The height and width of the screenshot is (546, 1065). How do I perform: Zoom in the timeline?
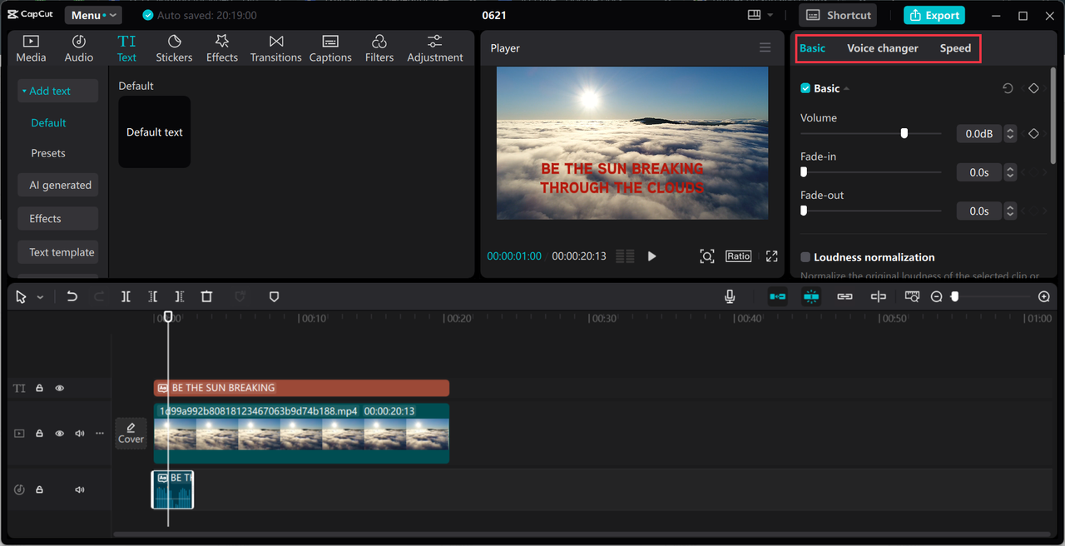point(1044,296)
